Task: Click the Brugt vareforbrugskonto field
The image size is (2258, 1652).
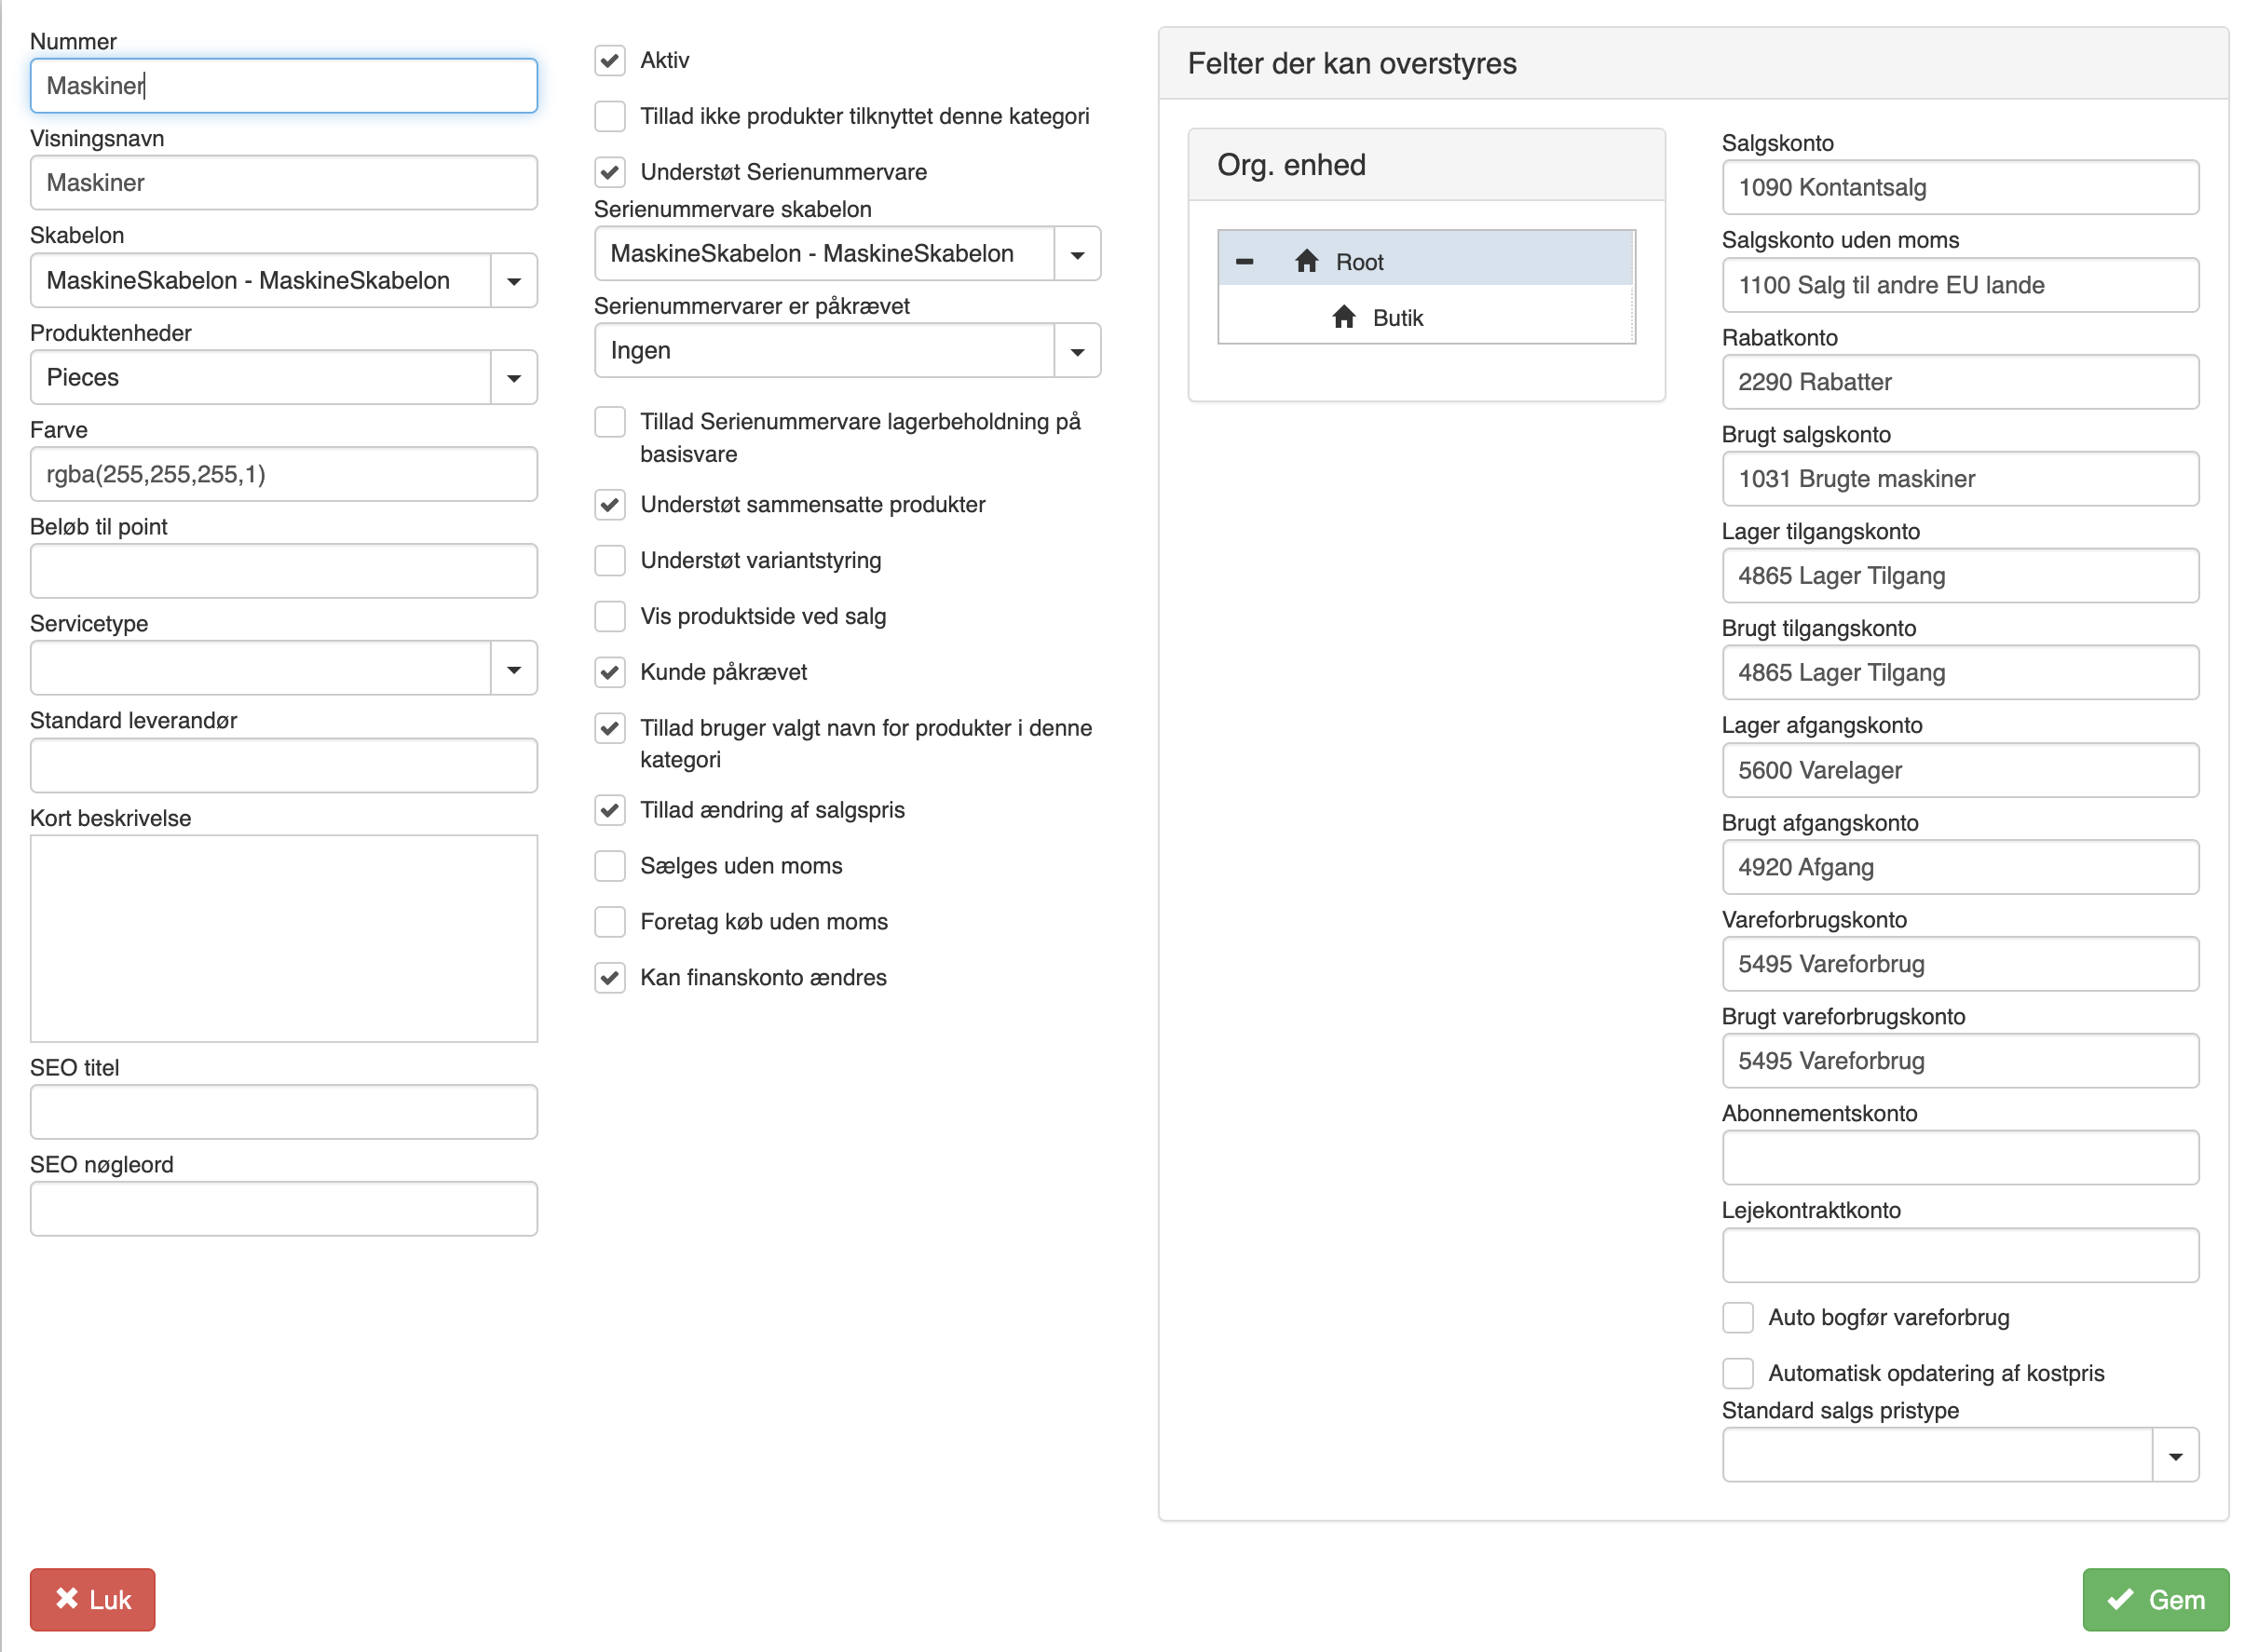Action: point(1960,1061)
